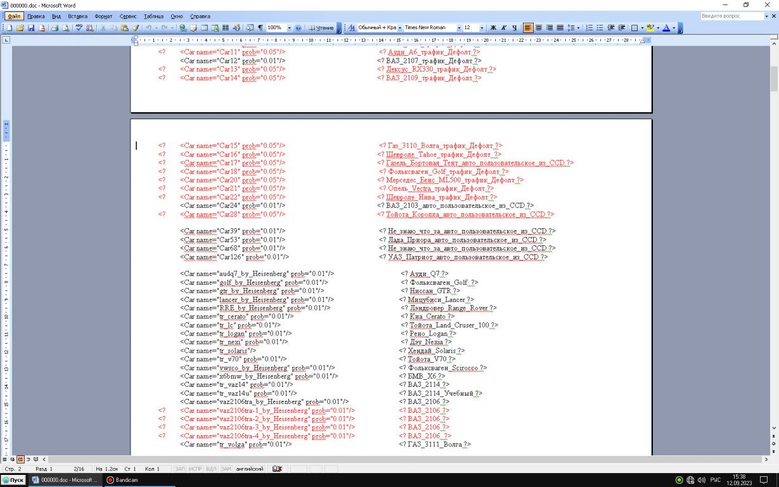
Task: Click the Insert Hyperlink globe icon
Action: tap(184, 28)
